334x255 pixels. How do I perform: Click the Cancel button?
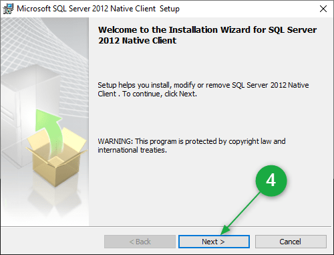pos(291,242)
